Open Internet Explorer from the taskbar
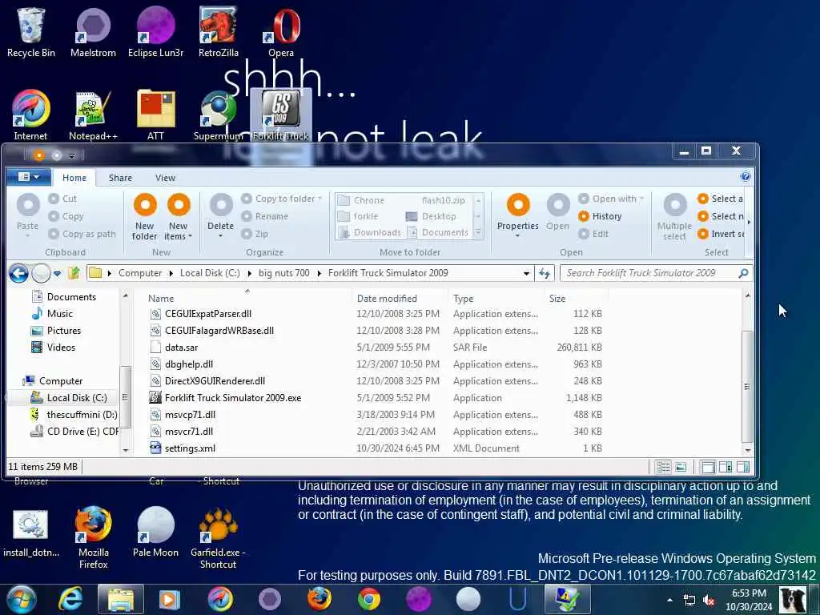The width and height of the screenshot is (820, 615). pyautogui.click(x=70, y=599)
